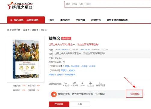Click the orange thumbs-up recommend icon
The image size is (151, 109).
point(54,94)
